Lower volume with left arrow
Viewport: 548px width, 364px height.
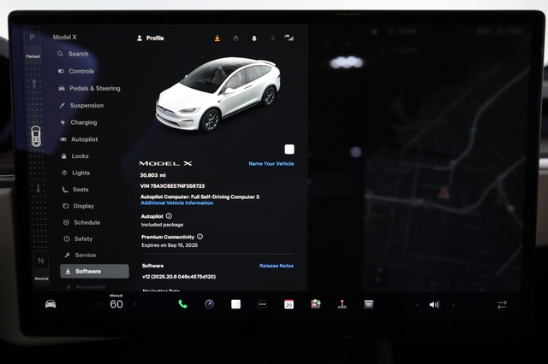coord(418,305)
